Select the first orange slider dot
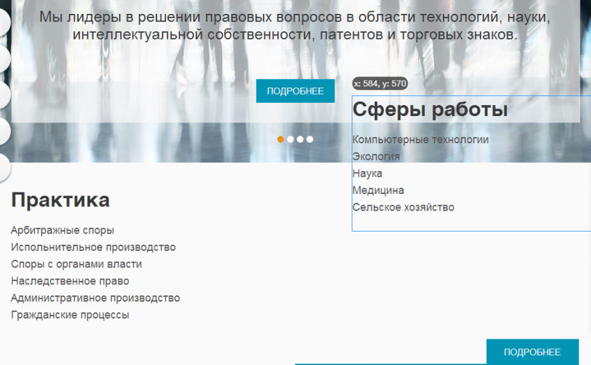 [281, 139]
